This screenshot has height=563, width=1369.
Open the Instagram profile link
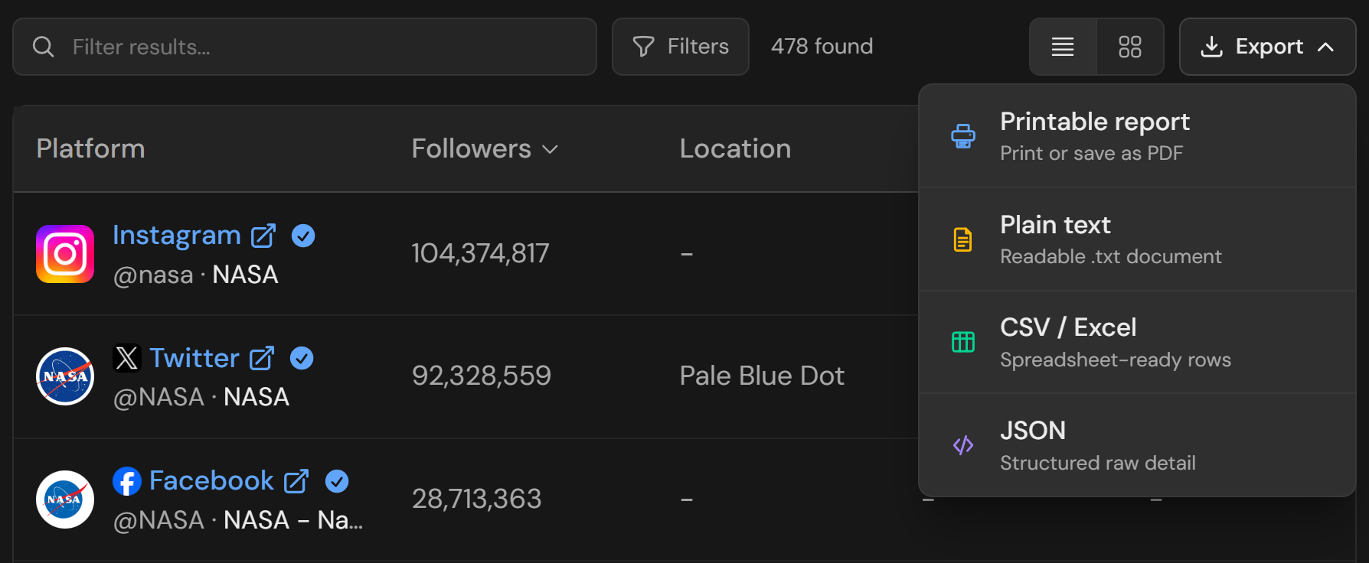pos(177,236)
